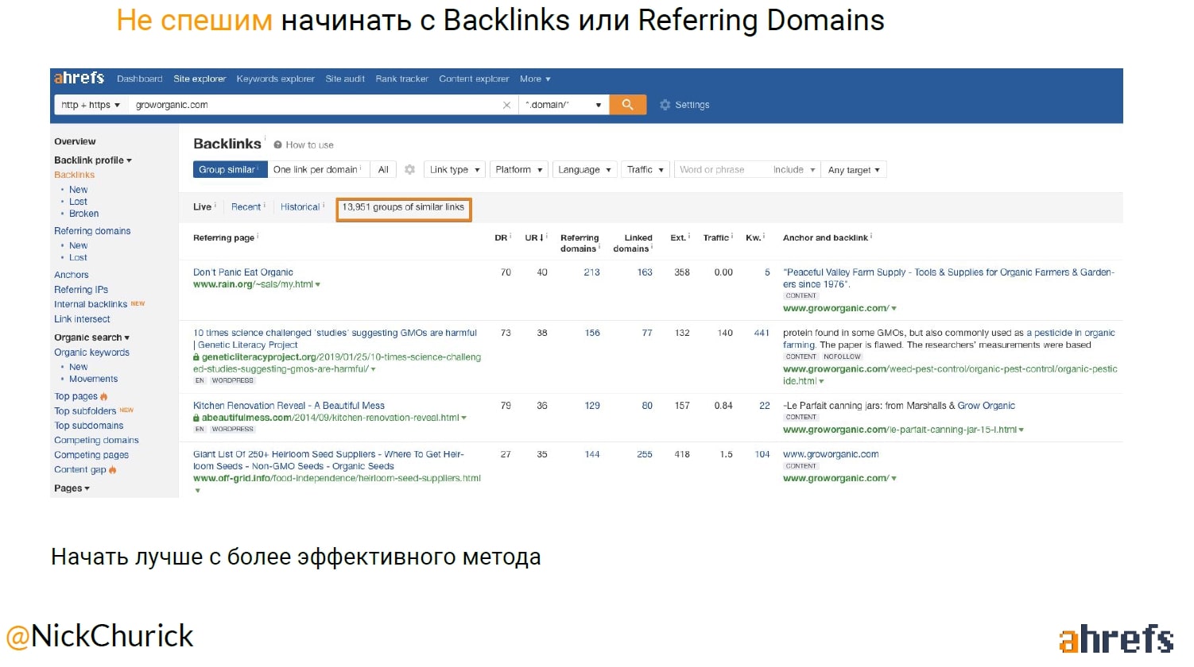Click the How to use help icon

pyautogui.click(x=278, y=145)
